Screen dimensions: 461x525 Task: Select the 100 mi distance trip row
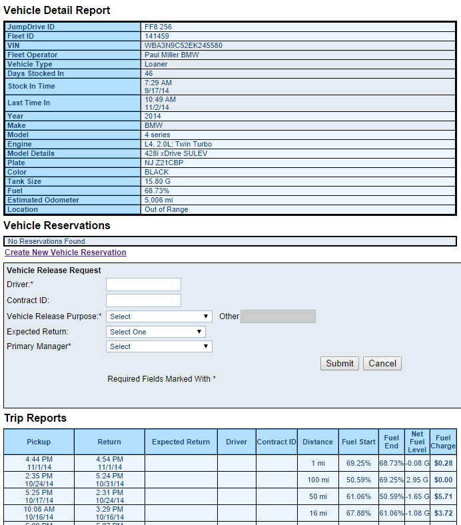click(x=230, y=480)
